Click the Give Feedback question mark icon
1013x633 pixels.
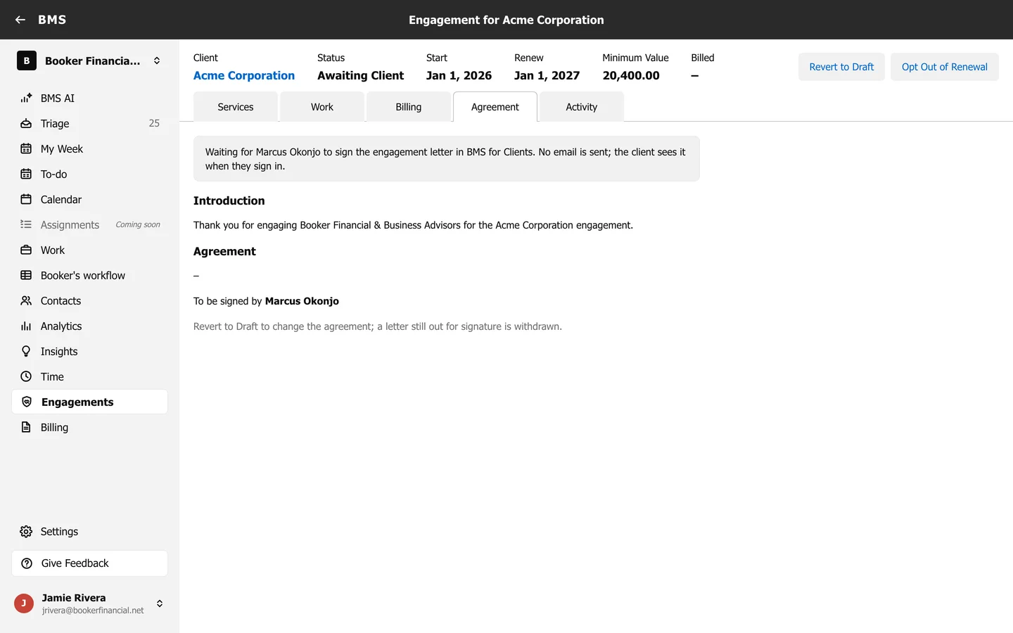pyautogui.click(x=27, y=563)
